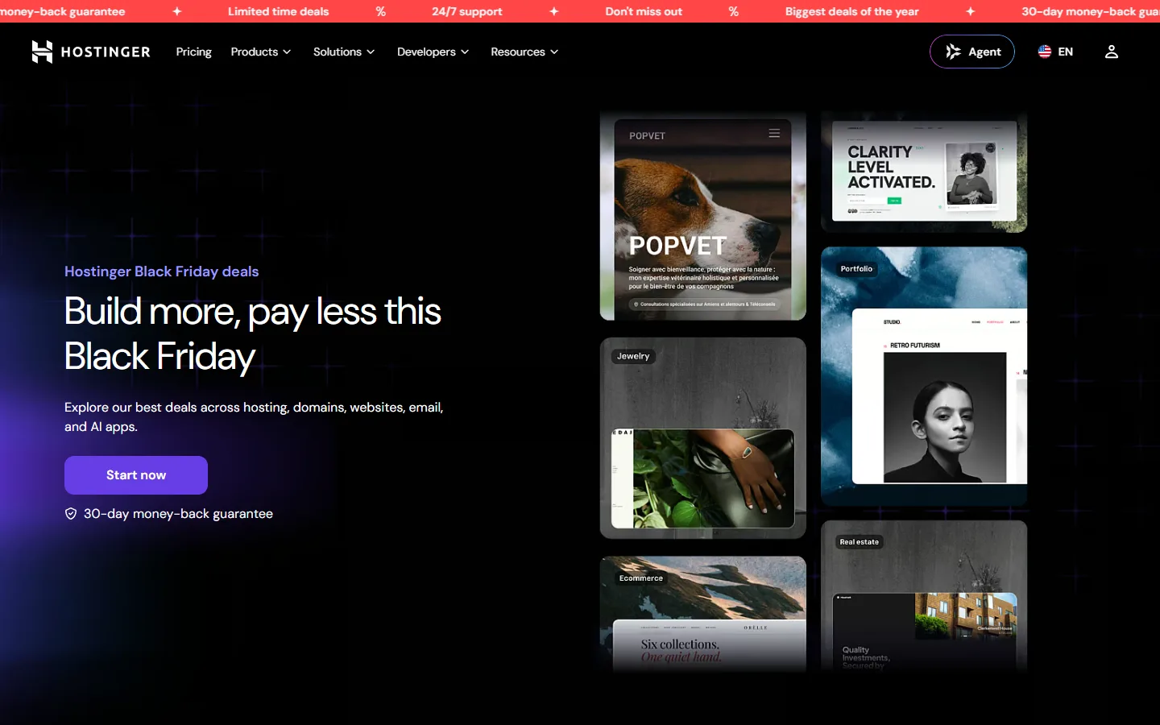Open the Ecommerce template preview
The width and height of the screenshot is (1160, 725).
tap(703, 614)
